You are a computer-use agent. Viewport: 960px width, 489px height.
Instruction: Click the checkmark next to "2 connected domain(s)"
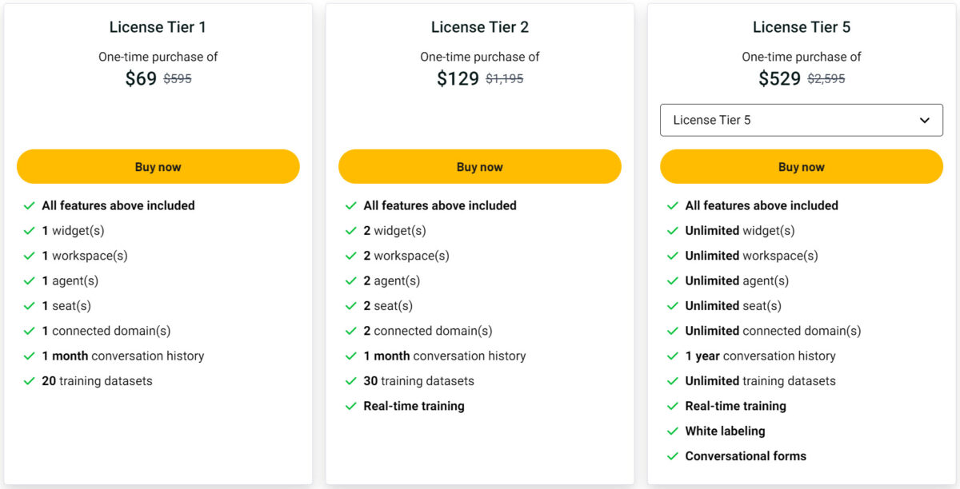[351, 331]
